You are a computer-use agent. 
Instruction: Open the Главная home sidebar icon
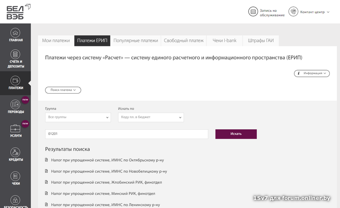15,33
